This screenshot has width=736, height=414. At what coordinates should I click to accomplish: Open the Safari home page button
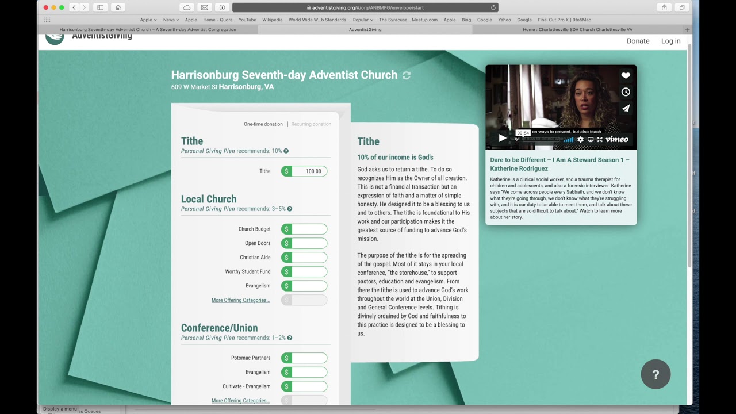[x=118, y=7]
